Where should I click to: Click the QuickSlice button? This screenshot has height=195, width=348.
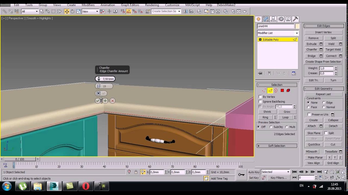pos(314,145)
